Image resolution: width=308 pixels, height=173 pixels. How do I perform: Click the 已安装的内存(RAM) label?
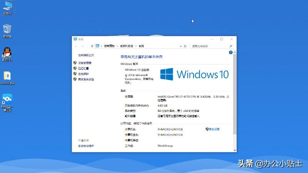click(137, 105)
